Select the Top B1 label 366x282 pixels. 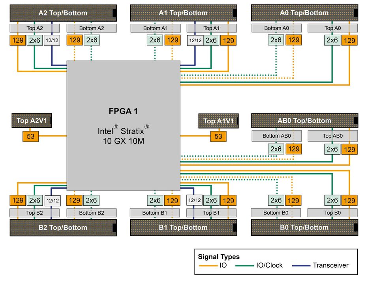211,213
